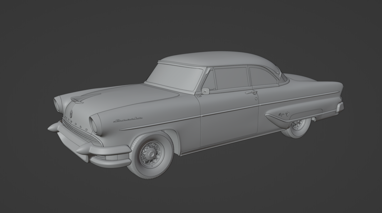Click the side mirror on the driver door

pos(204,92)
